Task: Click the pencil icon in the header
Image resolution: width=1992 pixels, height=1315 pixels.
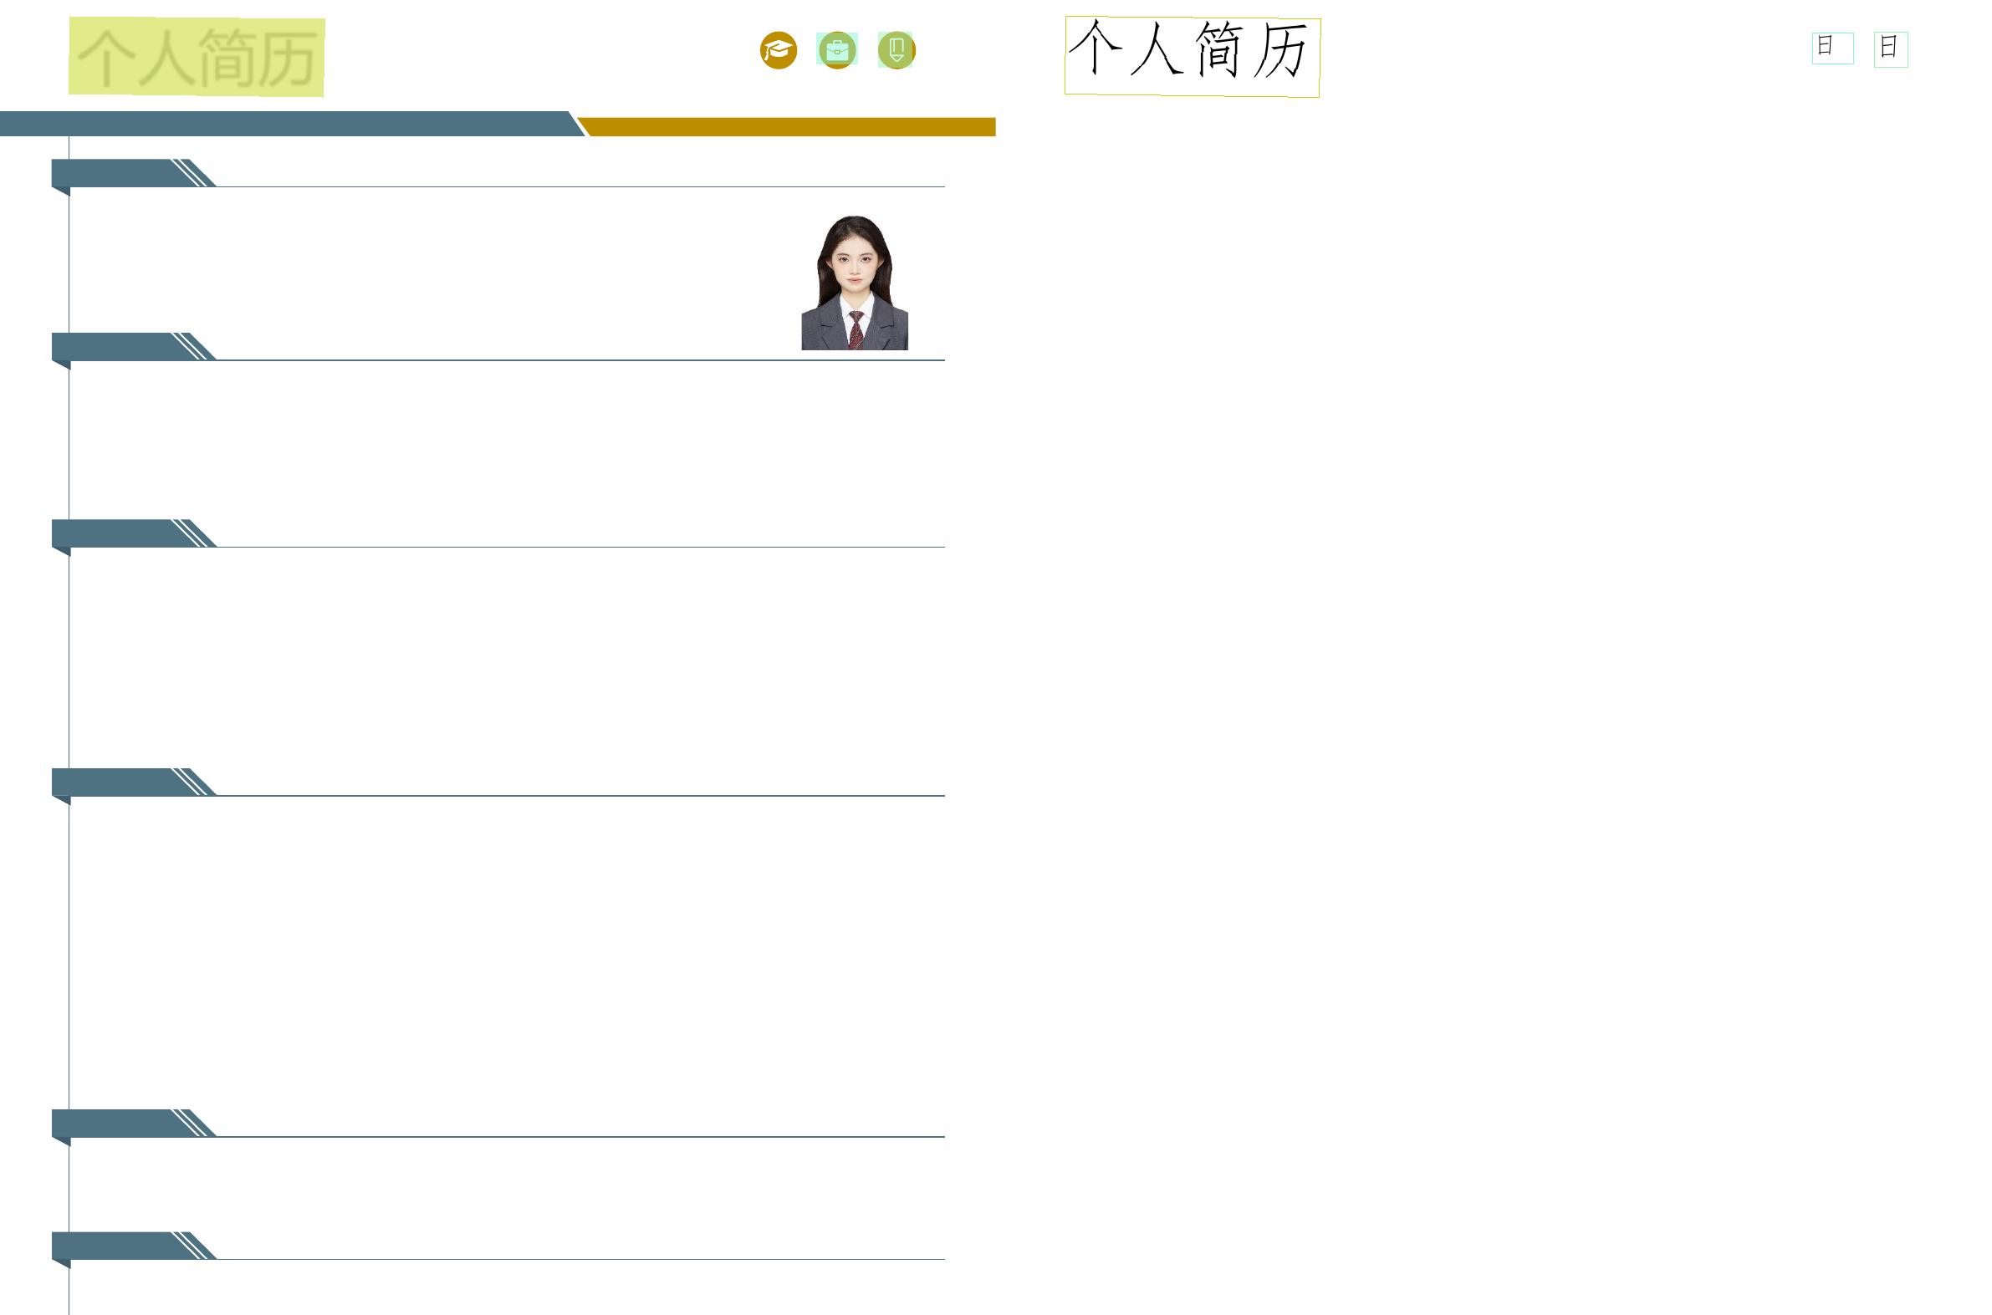Action: point(896,50)
